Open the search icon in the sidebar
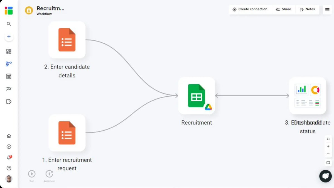334x188 pixels. [x=9, y=24]
